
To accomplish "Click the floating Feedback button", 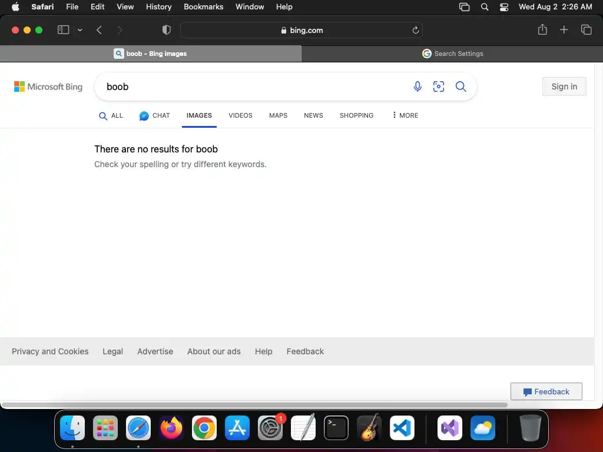I will [x=546, y=391].
